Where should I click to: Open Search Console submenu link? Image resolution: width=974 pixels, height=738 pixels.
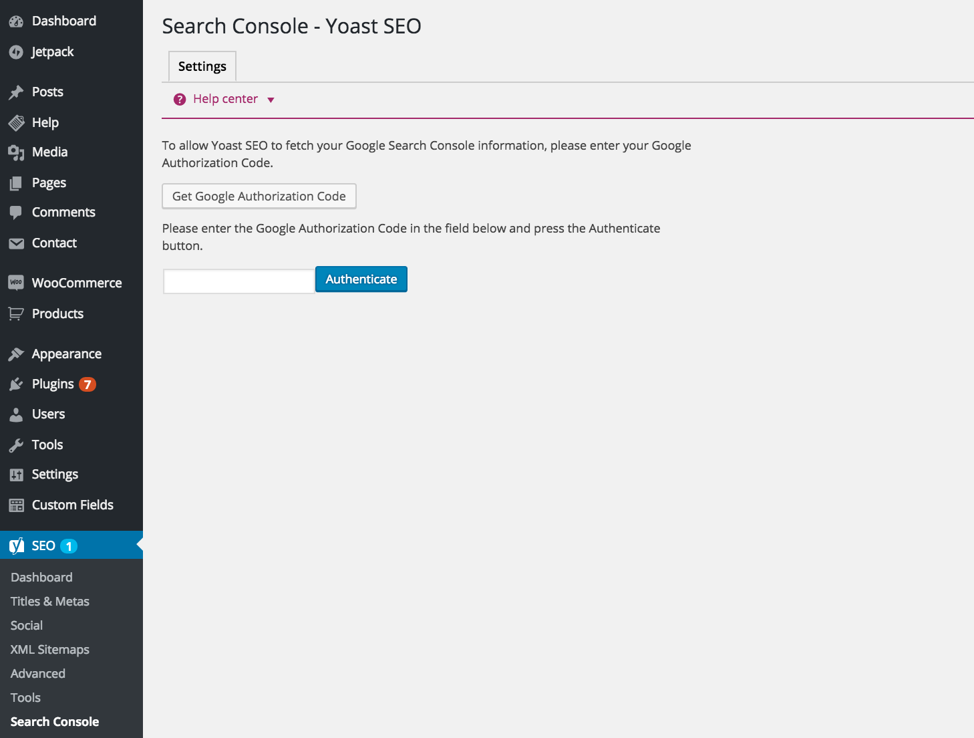click(55, 722)
